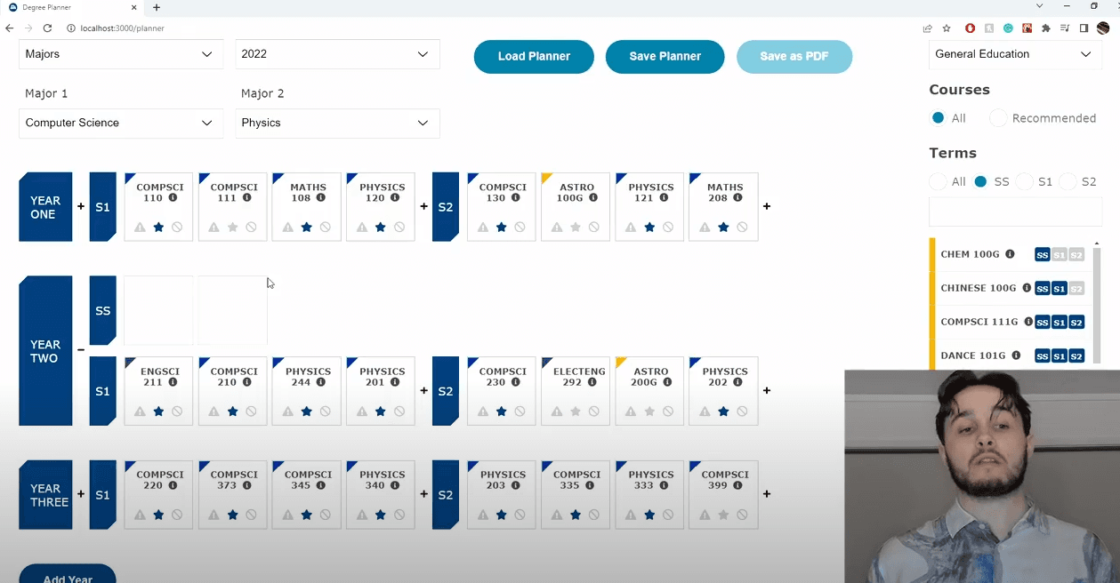
Task: Expand the General Education dropdown
Action: (1013, 54)
